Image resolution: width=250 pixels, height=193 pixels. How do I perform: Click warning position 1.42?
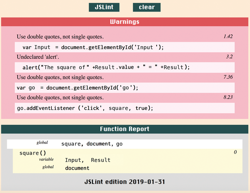(227, 37)
